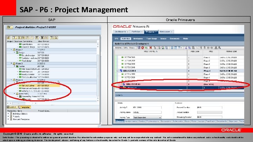Switch to the Documents sub-tab in Primavera
This screenshot has height=142, width=253.
click(x=175, y=39)
